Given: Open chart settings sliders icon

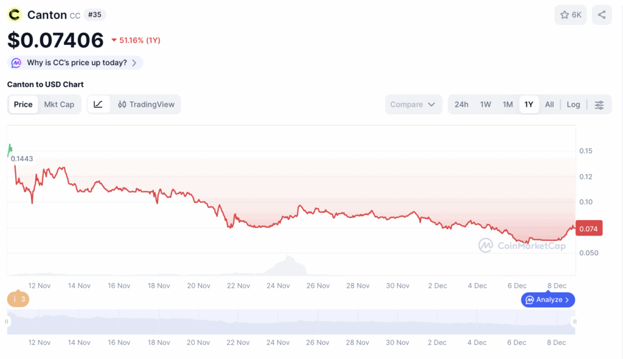Looking at the screenshot, I should pos(599,105).
